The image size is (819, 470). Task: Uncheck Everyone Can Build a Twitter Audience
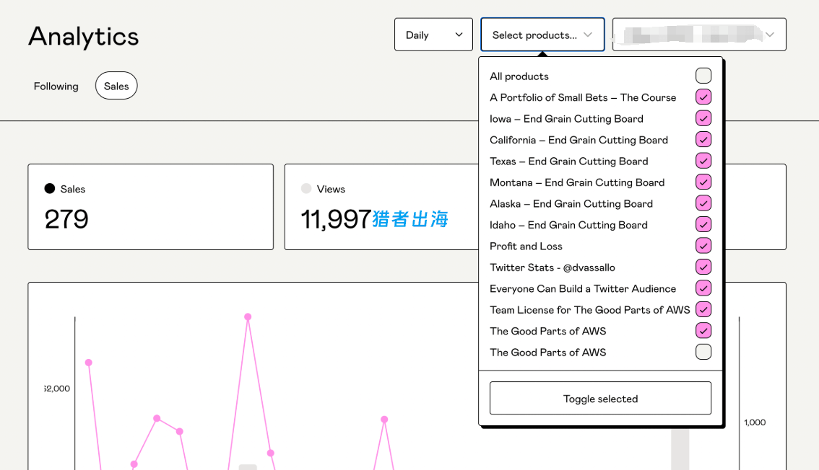(703, 288)
